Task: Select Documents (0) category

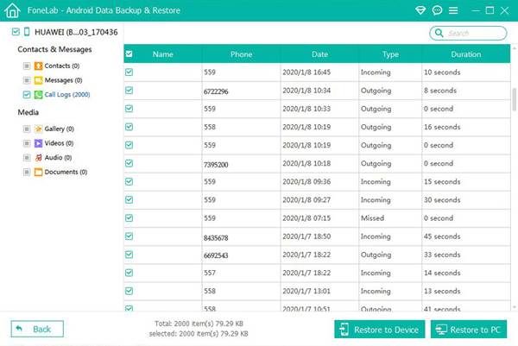Action: tap(66, 172)
